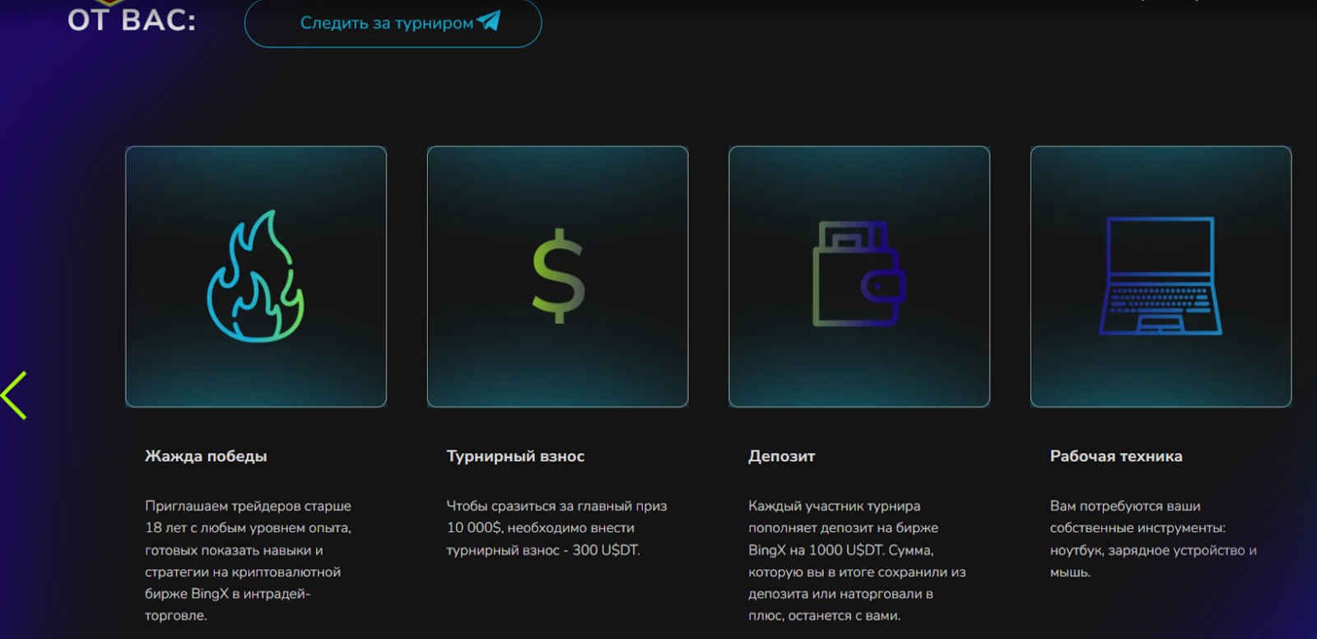The image size is (1317, 639).
Task: Open the Депозит card thumbnail
Action: [859, 277]
